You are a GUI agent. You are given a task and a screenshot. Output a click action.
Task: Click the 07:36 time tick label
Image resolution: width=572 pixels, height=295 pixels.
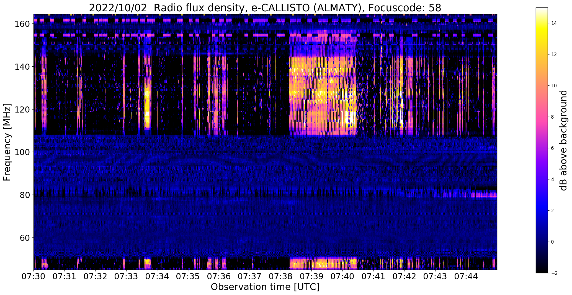click(x=219, y=276)
